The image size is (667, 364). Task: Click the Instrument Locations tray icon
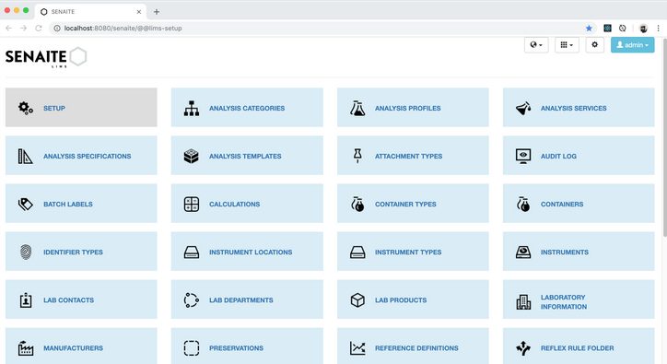(192, 252)
